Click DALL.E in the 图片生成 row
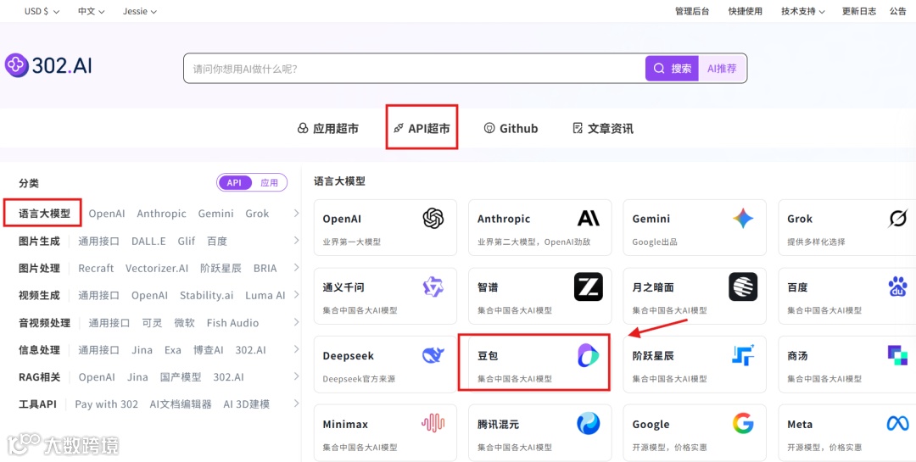The height and width of the screenshot is (462, 916). 148,241
